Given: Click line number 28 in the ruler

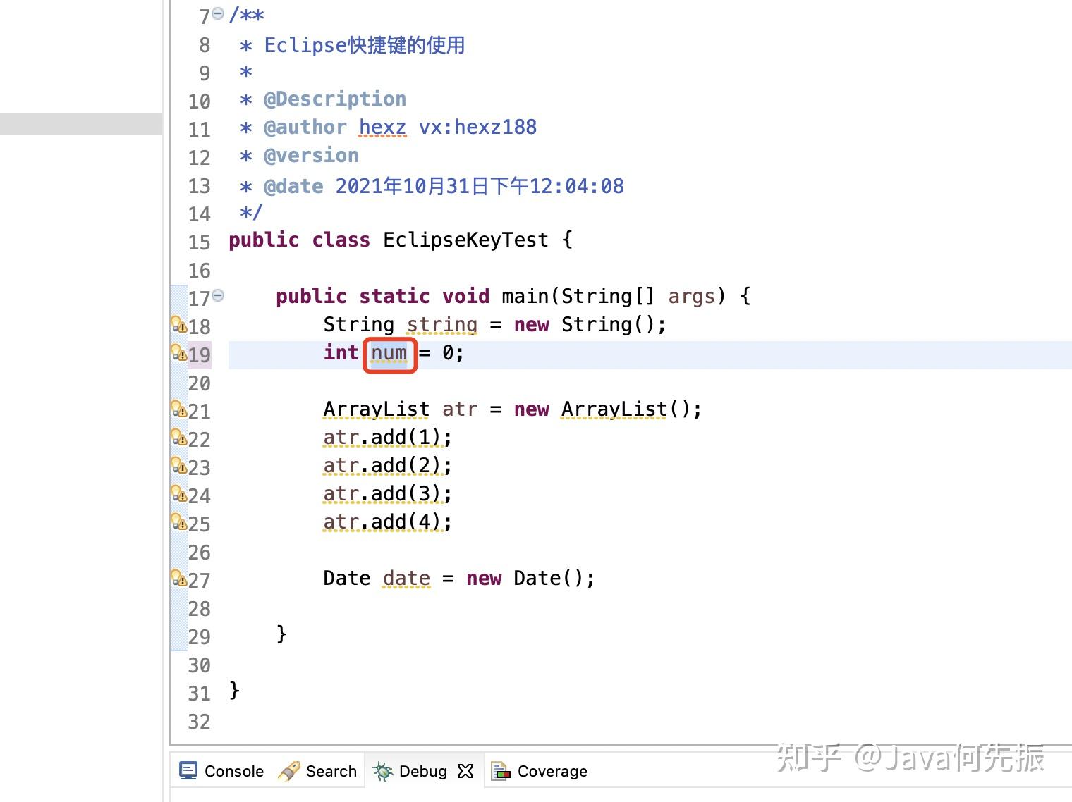Looking at the screenshot, I should [x=200, y=609].
